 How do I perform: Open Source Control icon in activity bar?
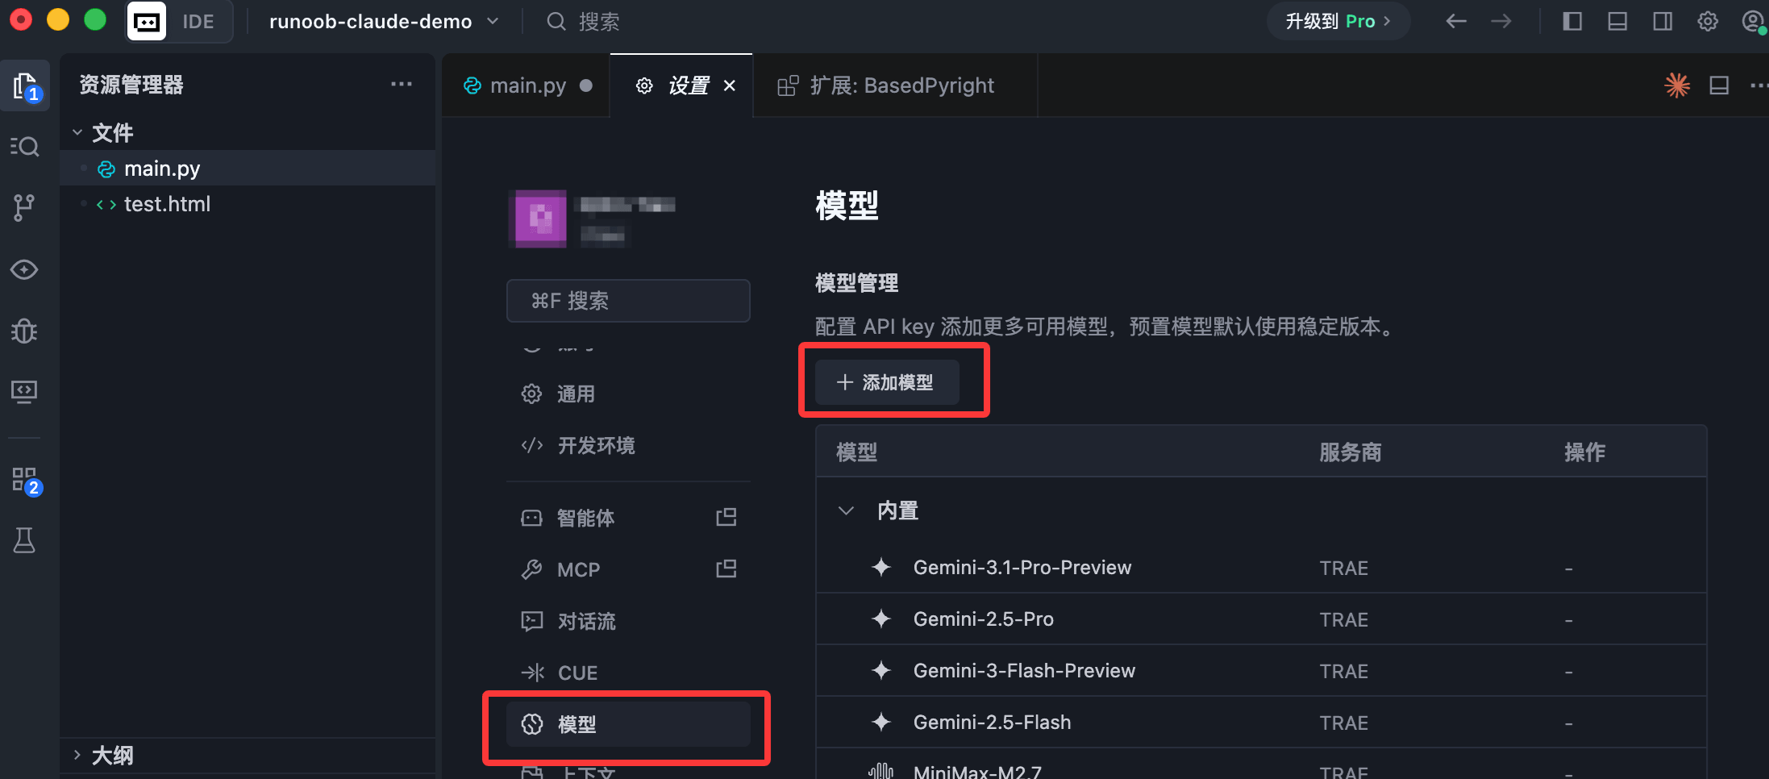[25, 207]
